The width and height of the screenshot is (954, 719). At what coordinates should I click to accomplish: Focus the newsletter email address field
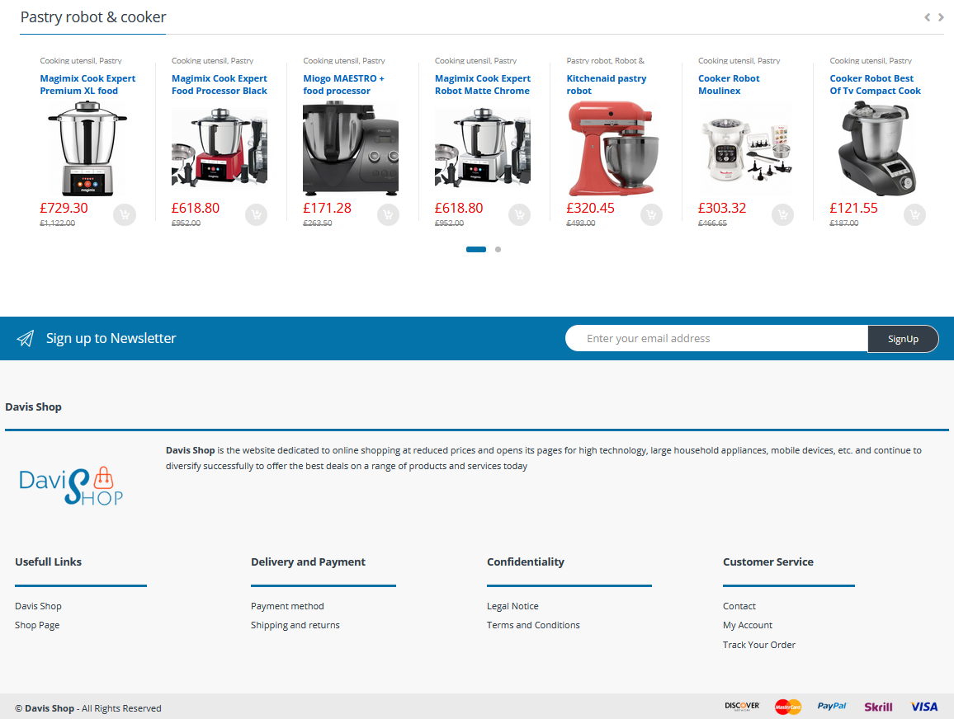point(716,339)
